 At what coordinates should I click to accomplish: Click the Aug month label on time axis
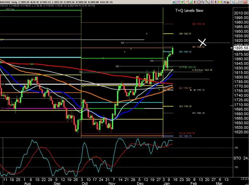tap(27, 183)
